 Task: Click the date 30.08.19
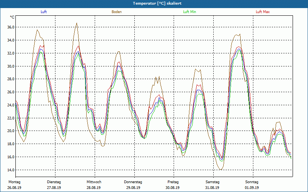tap(172, 188)
